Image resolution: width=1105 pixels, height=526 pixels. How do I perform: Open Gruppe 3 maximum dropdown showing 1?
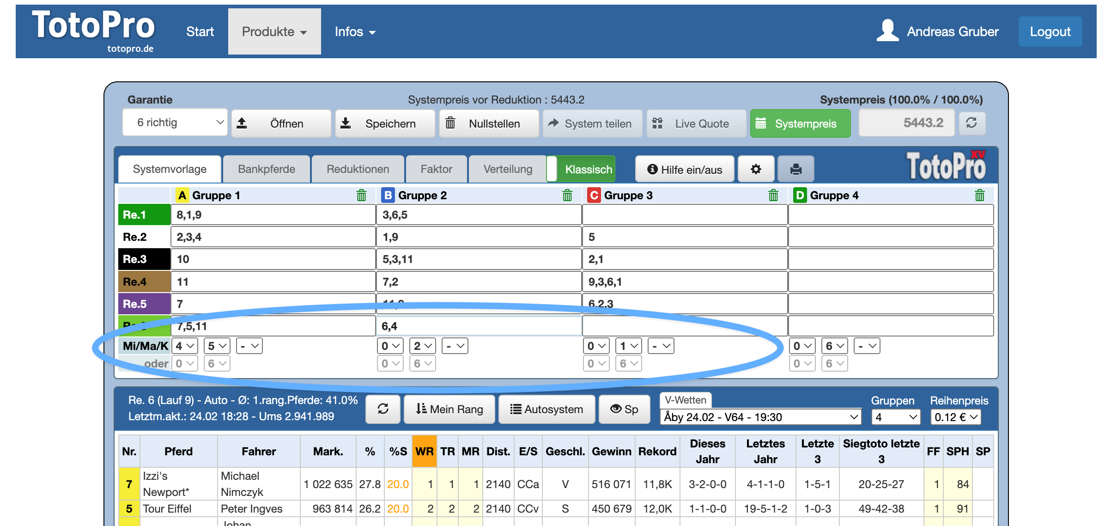coord(629,346)
